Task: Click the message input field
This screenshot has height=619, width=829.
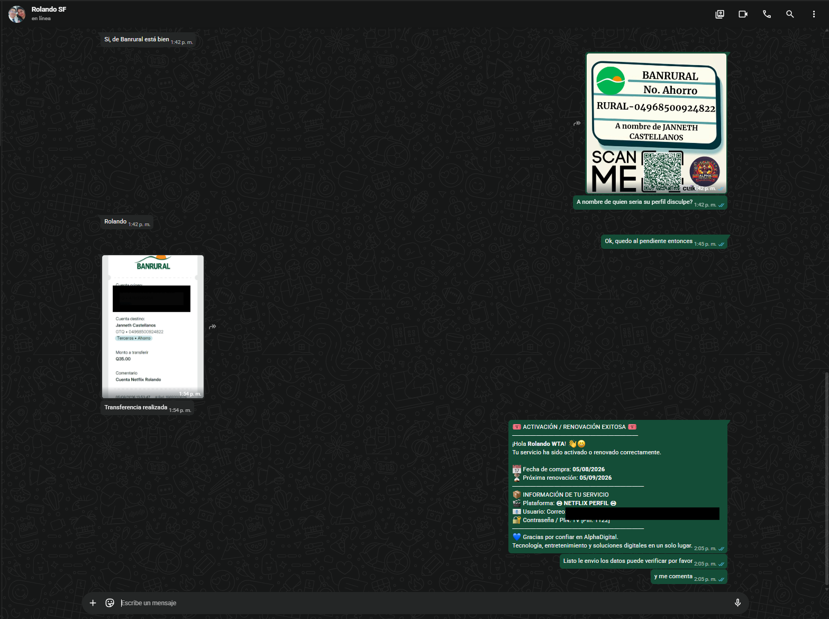Action: click(x=423, y=603)
